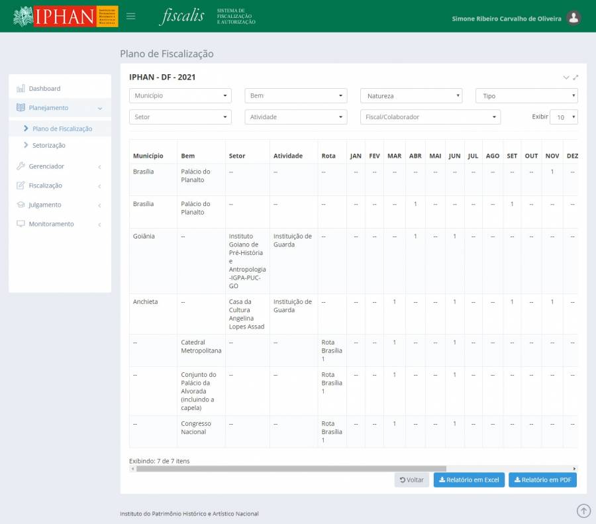Expand the panel to fullscreen icon
The width and height of the screenshot is (596, 524).
click(x=575, y=78)
